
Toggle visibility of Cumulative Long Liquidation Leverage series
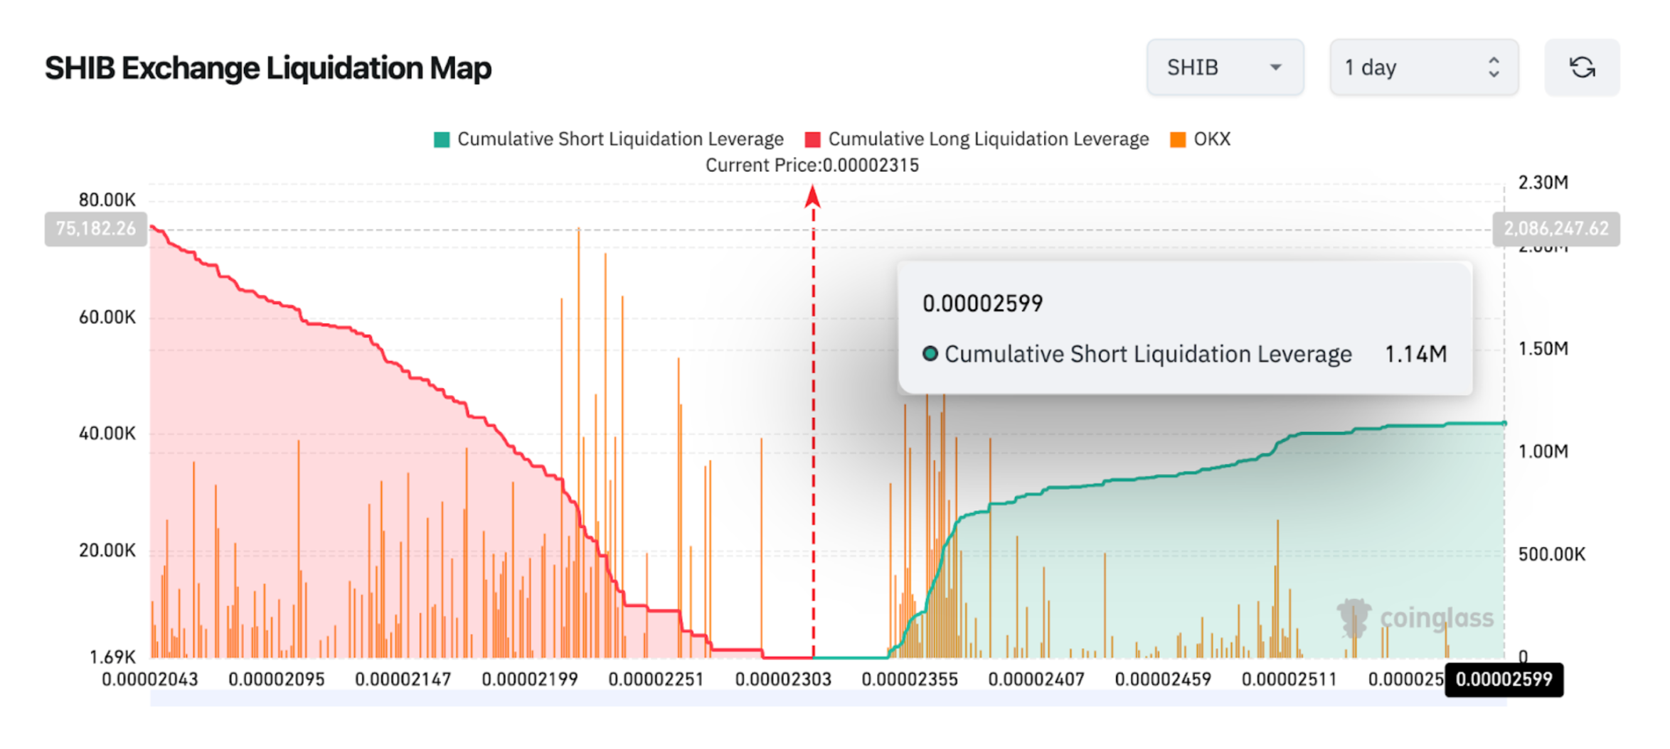[x=989, y=139]
